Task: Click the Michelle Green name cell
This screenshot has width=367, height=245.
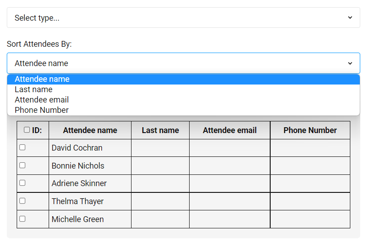Action: [78, 219]
